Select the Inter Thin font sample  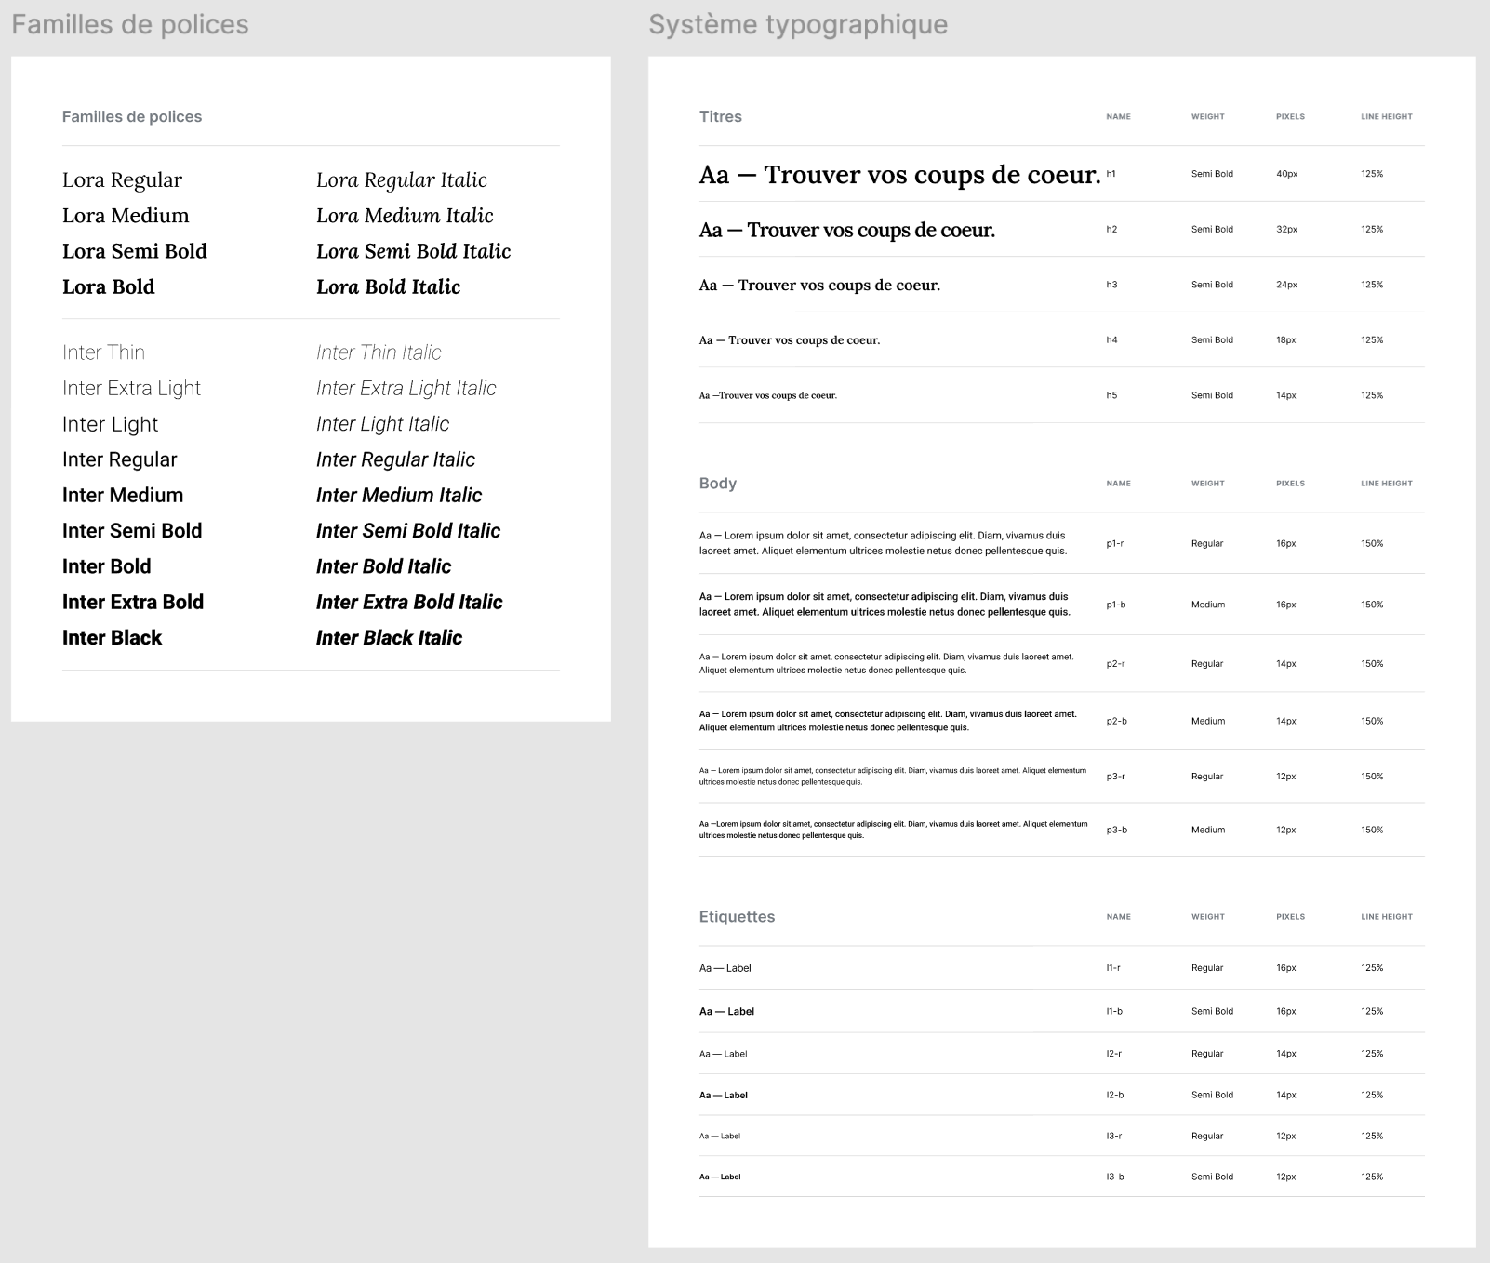tap(103, 352)
